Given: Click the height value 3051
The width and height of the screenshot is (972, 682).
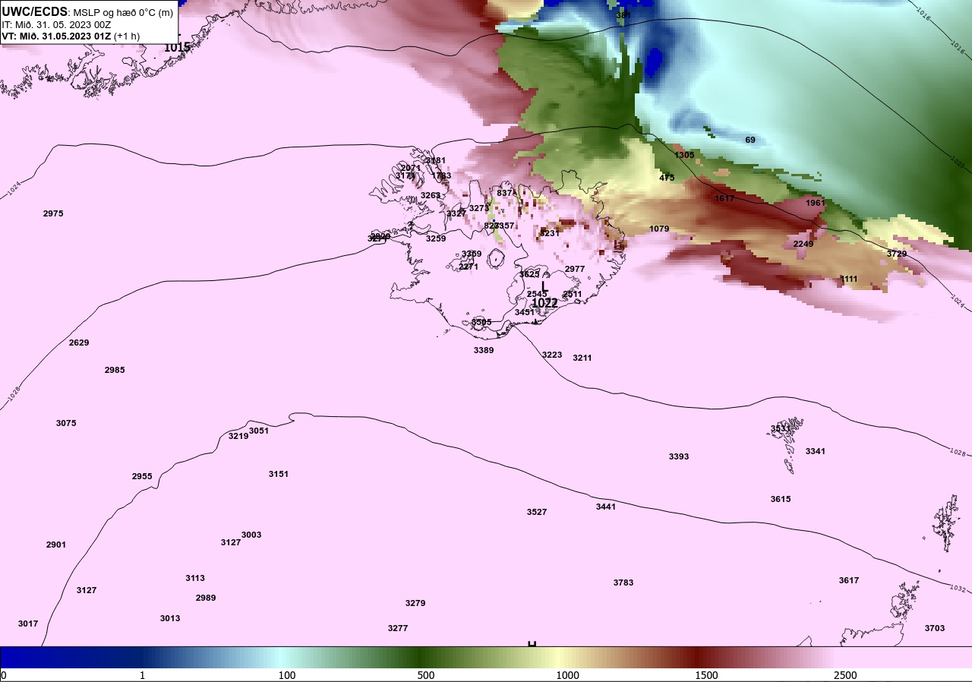Looking at the screenshot, I should coord(259,431).
